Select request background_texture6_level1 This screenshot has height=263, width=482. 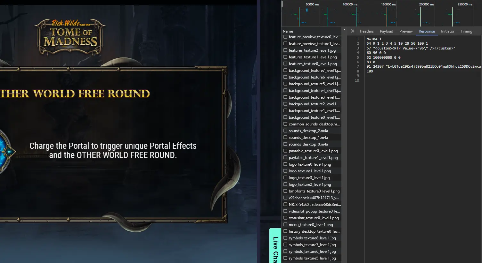(x=315, y=77)
